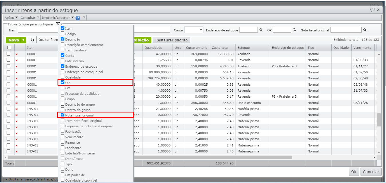Image resolution: width=386 pixels, height=183 pixels.
Task: Click red X in row with custo total 664,18
Action: pos(17,73)
